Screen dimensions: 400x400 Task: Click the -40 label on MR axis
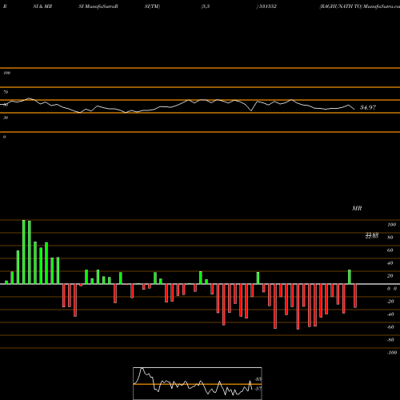click(x=390, y=314)
